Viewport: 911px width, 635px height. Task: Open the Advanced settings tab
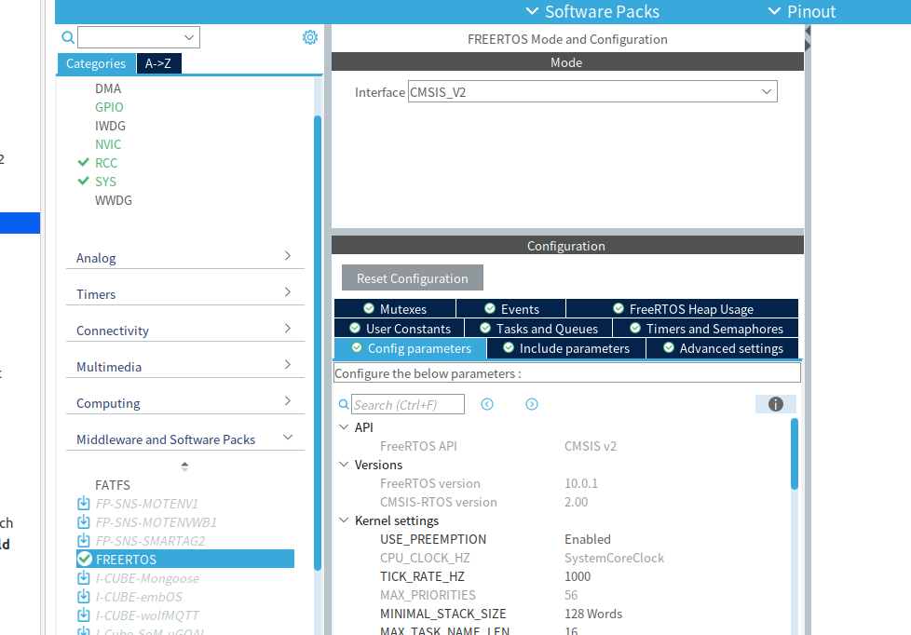pos(723,348)
